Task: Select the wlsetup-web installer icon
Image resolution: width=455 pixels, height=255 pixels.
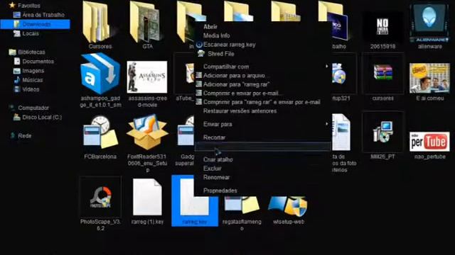Action: click(288, 206)
